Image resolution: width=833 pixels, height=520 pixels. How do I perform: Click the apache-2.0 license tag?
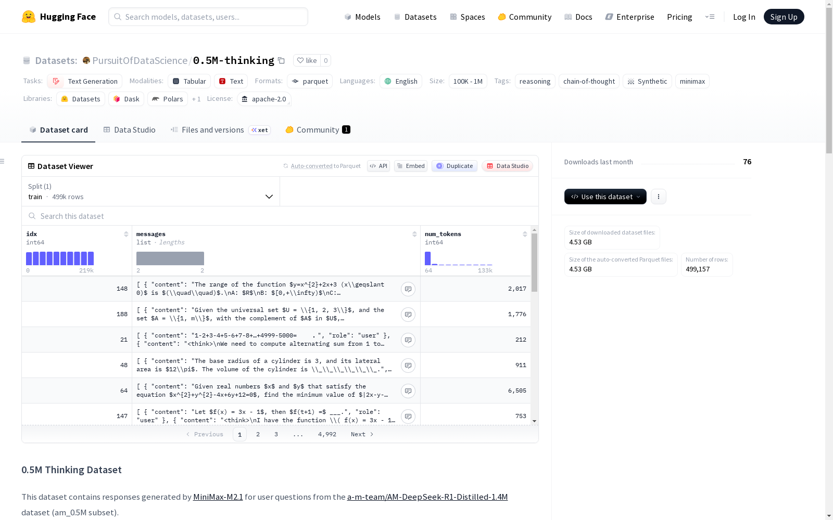pos(264,99)
